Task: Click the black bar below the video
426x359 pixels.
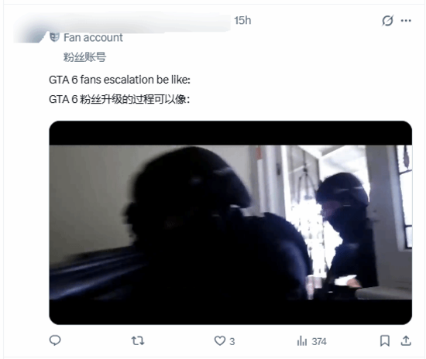Action: [230, 312]
